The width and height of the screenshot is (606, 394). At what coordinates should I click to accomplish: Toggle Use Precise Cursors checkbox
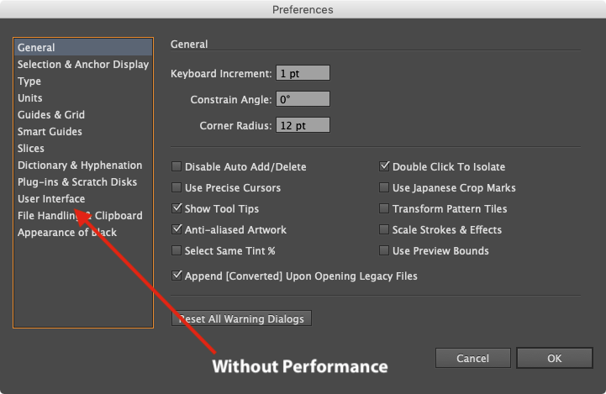click(177, 188)
